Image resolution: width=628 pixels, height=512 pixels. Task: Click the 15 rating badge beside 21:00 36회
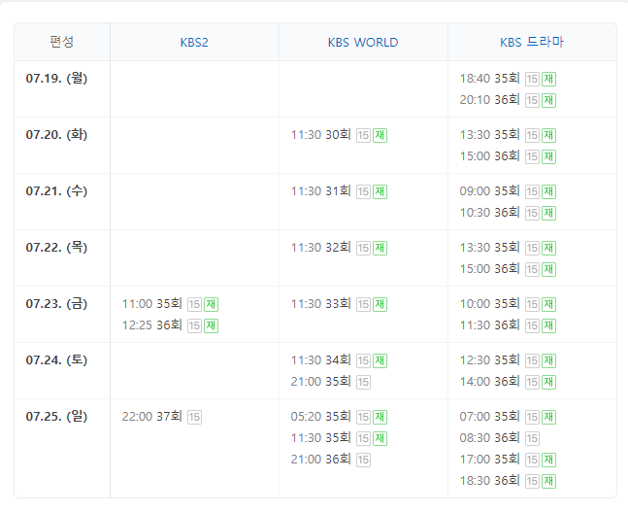[x=363, y=460]
